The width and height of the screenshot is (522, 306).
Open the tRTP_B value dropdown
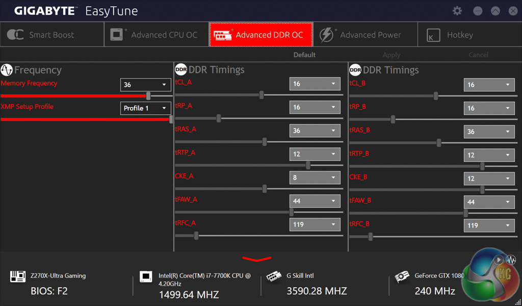(x=489, y=155)
